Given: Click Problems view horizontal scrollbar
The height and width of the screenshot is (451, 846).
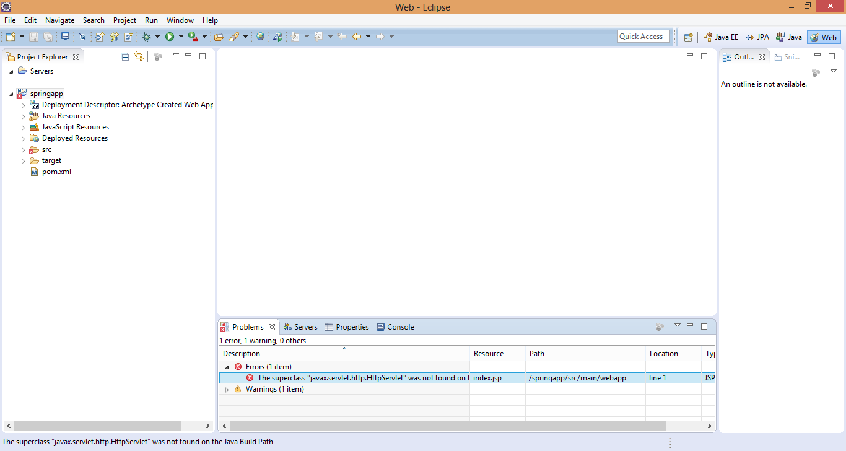Looking at the screenshot, I should (x=448, y=426).
